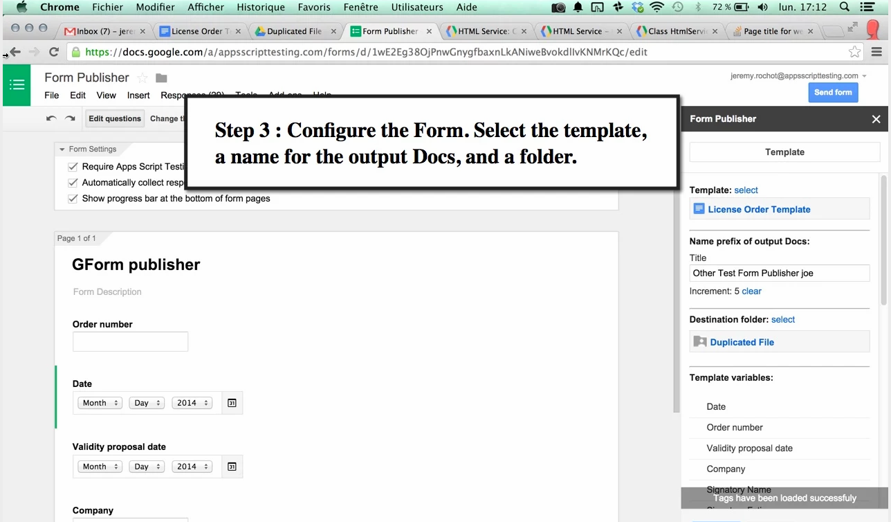Viewport: 891px width, 522px height.
Task: Open Month dropdown in Validity proposal date
Action: [100, 467]
